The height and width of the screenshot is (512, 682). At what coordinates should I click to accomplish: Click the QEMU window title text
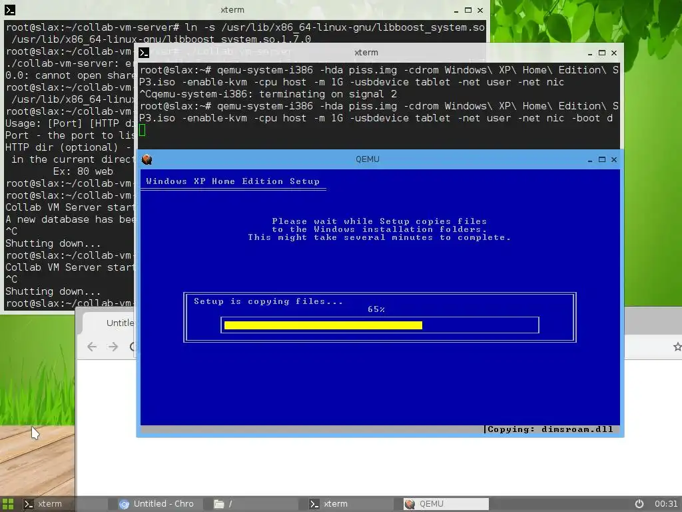(x=368, y=159)
